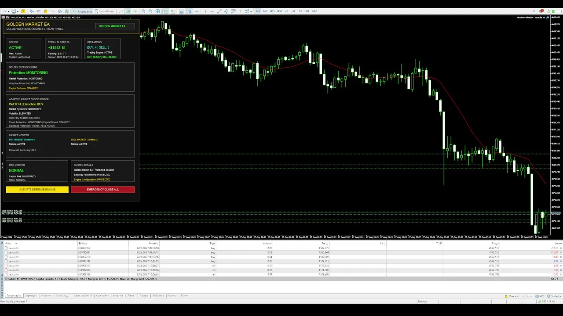Select the H1 timeframe

tap(286, 11)
